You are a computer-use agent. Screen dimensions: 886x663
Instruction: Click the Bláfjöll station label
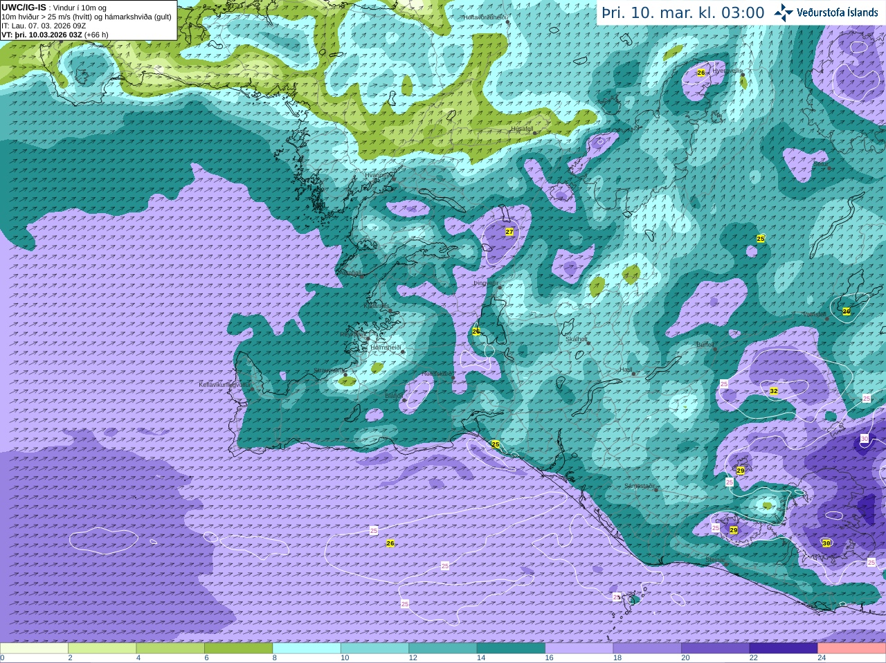click(394, 396)
